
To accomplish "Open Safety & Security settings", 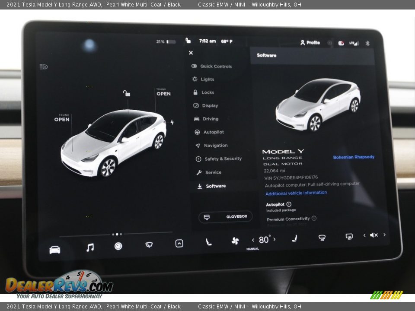I will pyautogui.click(x=219, y=159).
